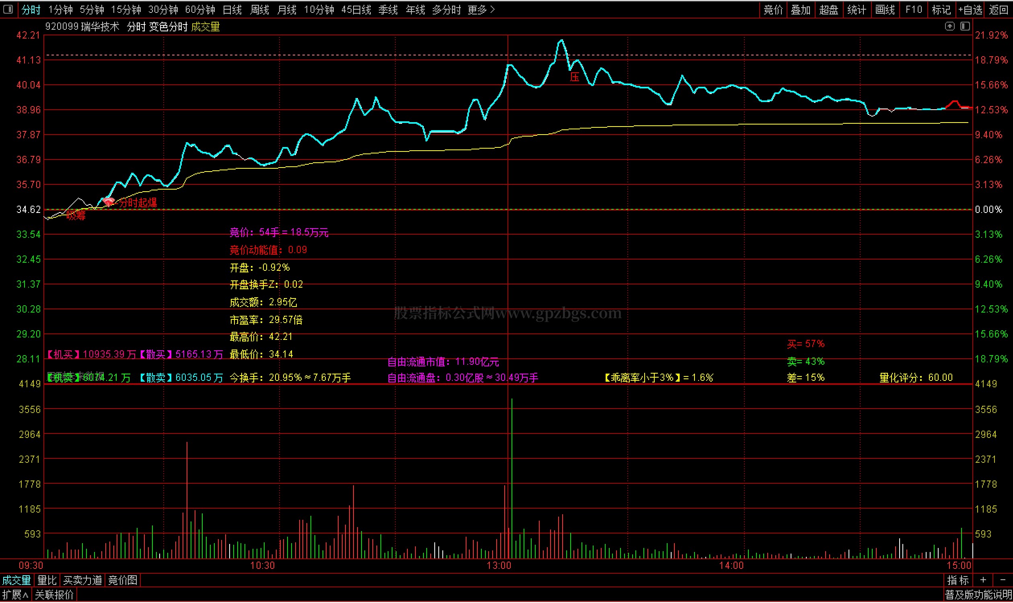Click the 变色分时 indicator label
This screenshot has height=603, width=1013.
pos(168,27)
